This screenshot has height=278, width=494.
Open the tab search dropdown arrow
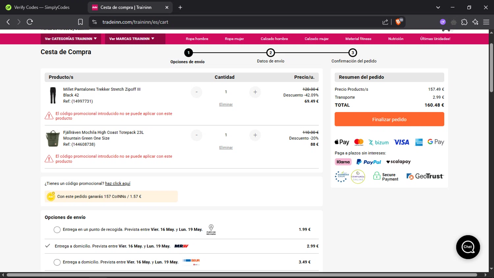pyautogui.click(x=438, y=7)
